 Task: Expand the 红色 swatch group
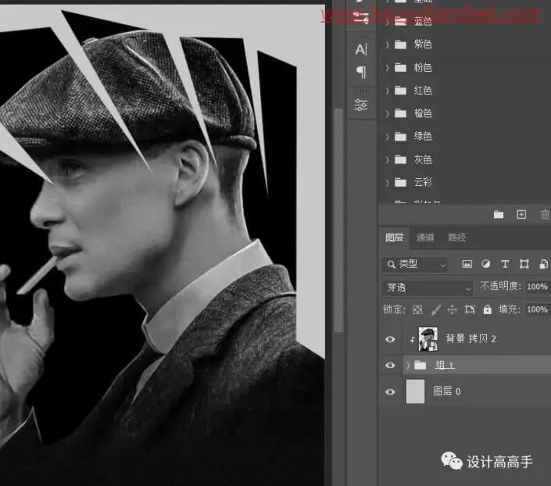click(x=387, y=91)
